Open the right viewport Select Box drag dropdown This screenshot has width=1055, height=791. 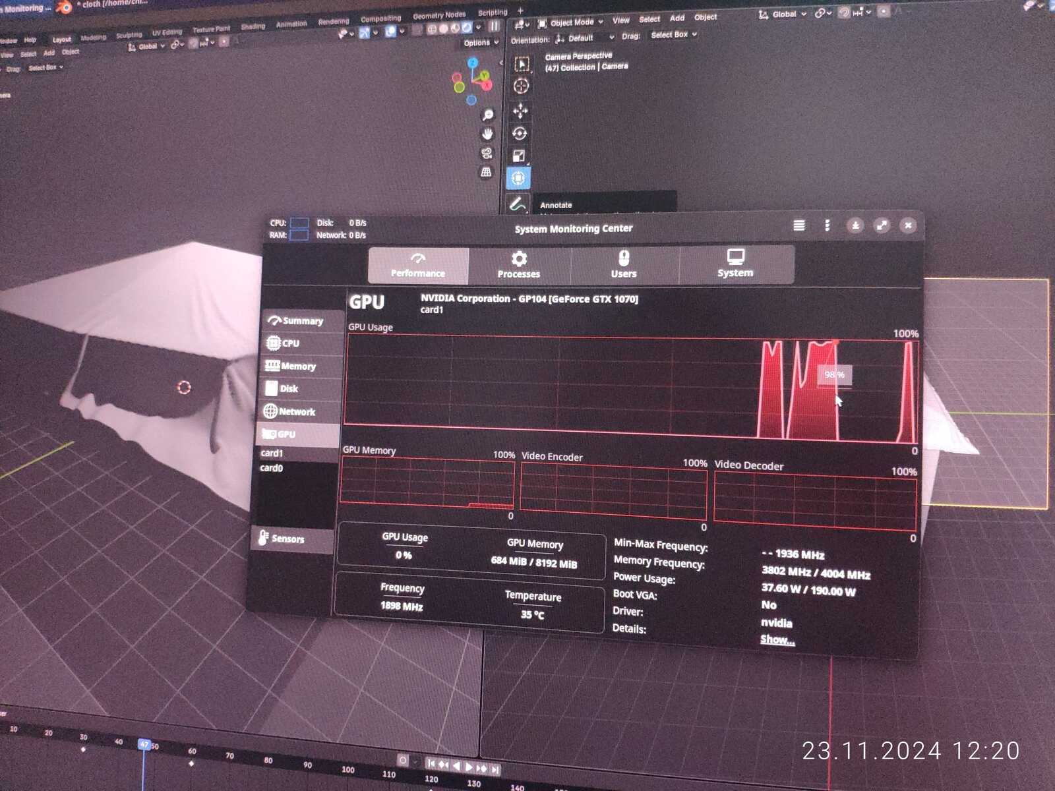pos(673,34)
